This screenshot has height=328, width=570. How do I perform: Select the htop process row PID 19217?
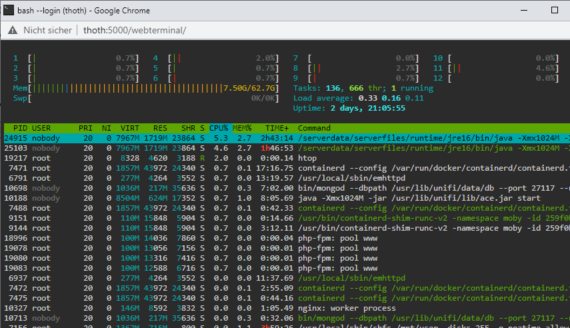[287, 158]
